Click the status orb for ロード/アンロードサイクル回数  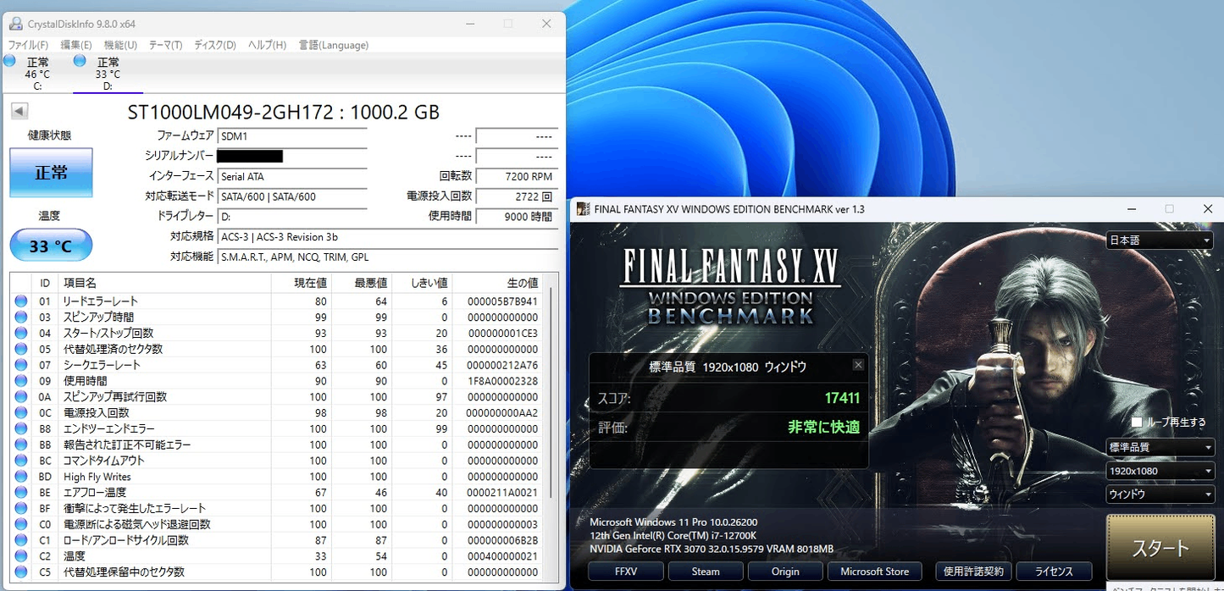[20, 540]
